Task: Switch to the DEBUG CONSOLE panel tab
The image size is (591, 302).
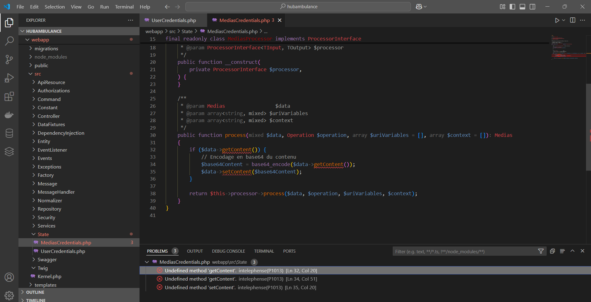Action: pyautogui.click(x=228, y=251)
